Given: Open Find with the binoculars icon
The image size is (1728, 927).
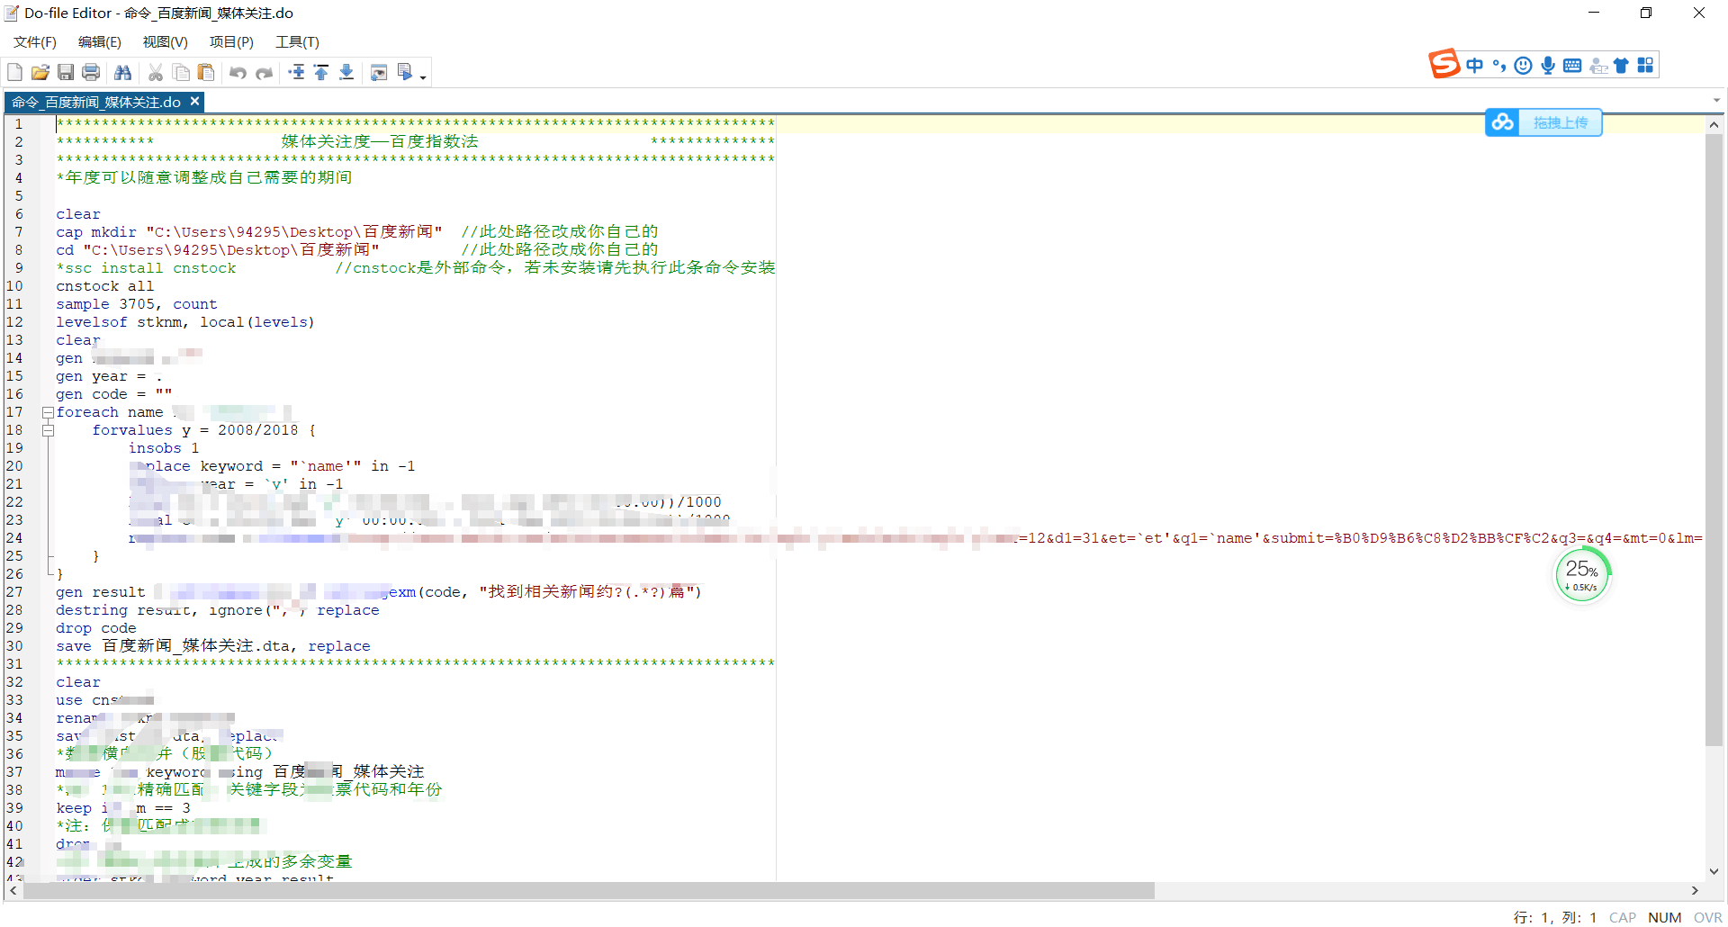Looking at the screenshot, I should (x=123, y=72).
